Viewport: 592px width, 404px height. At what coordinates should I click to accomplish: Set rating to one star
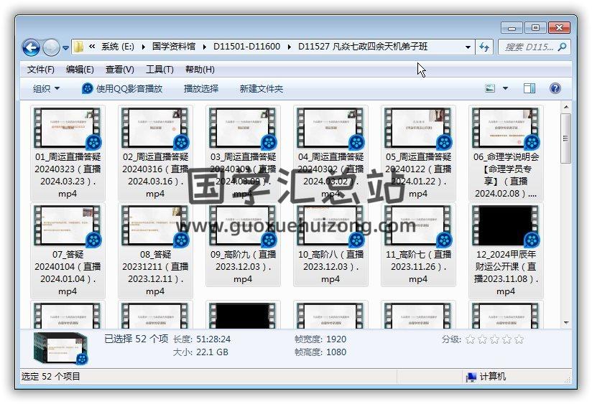click(x=470, y=339)
